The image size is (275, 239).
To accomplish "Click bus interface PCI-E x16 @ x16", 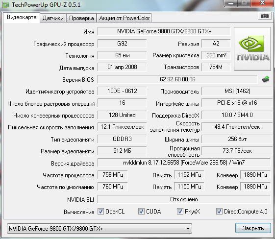I will click(237, 103).
